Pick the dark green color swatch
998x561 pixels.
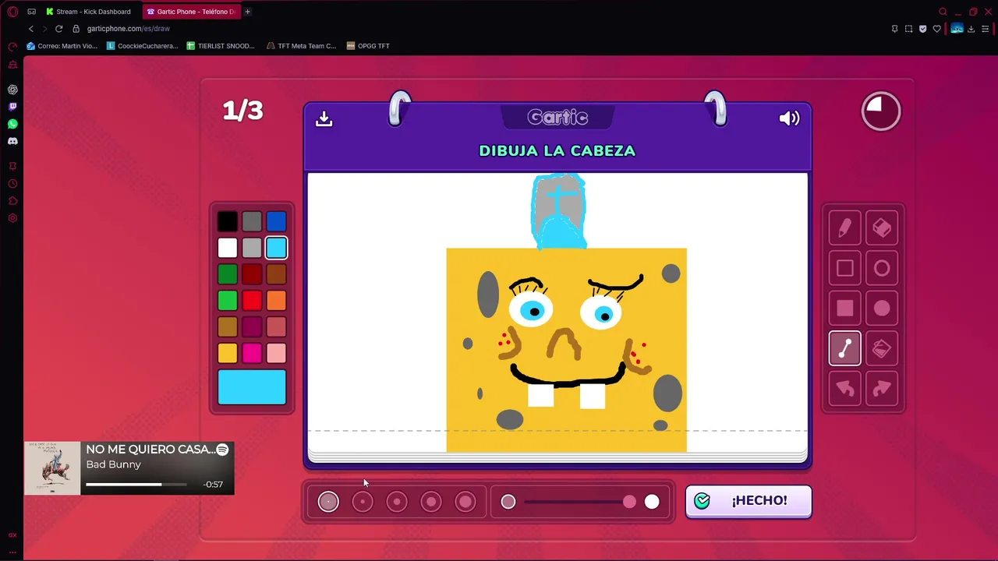click(227, 274)
